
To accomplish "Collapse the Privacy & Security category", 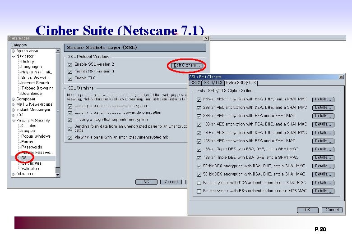I will 14,121.
